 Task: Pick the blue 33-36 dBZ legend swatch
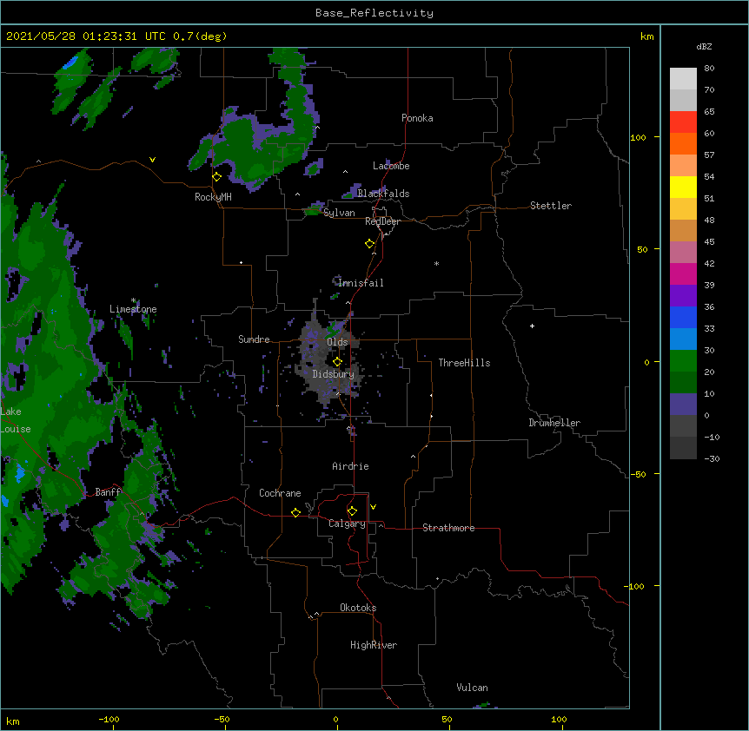click(683, 317)
